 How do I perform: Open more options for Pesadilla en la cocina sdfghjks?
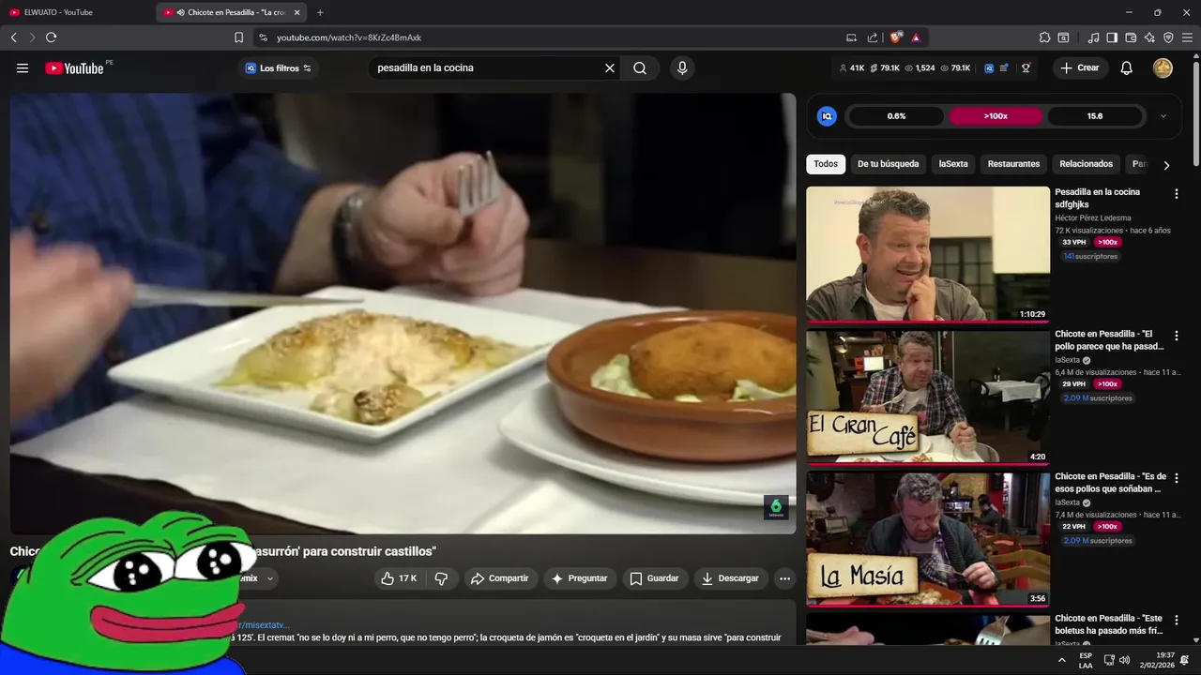[1177, 194]
